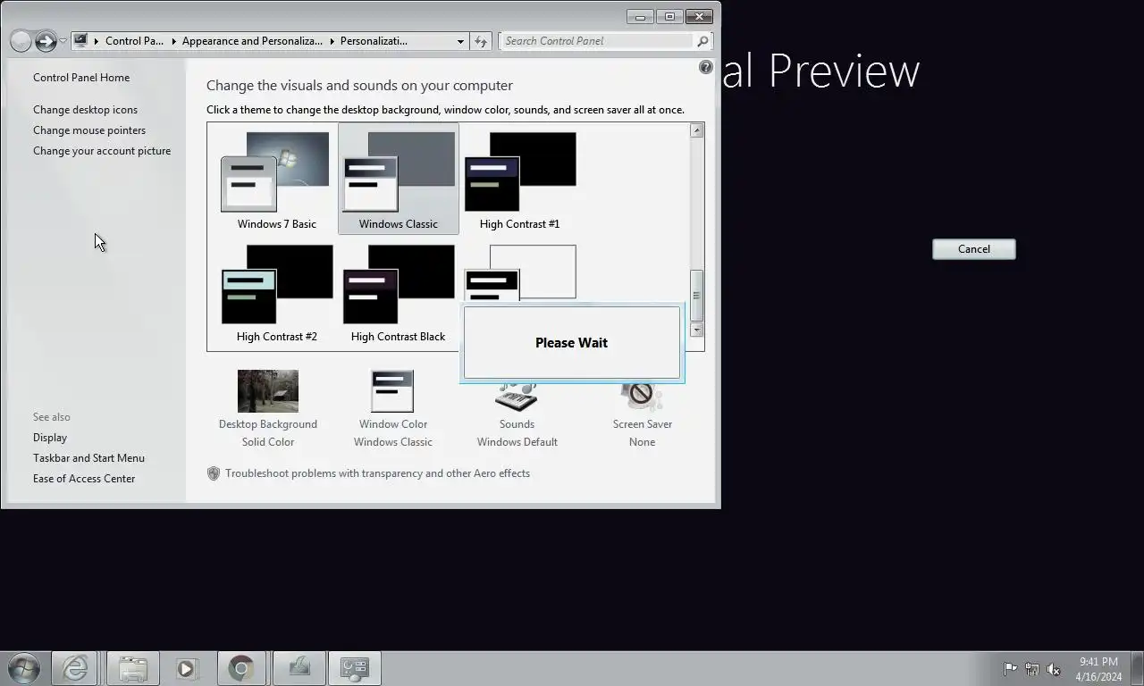The image size is (1144, 686).
Task: Expand the arrow after Appearance and Personalization
Action: (332, 41)
